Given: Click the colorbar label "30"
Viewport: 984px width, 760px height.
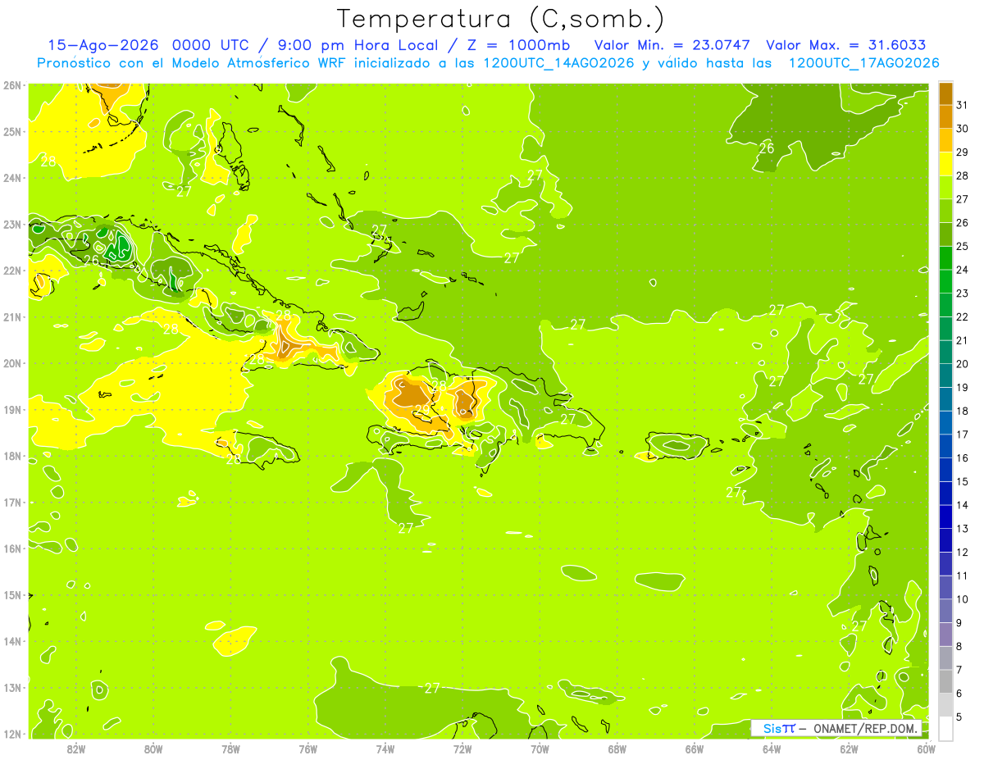Looking at the screenshot, I should pyautogui.click(x=963, y=129).
